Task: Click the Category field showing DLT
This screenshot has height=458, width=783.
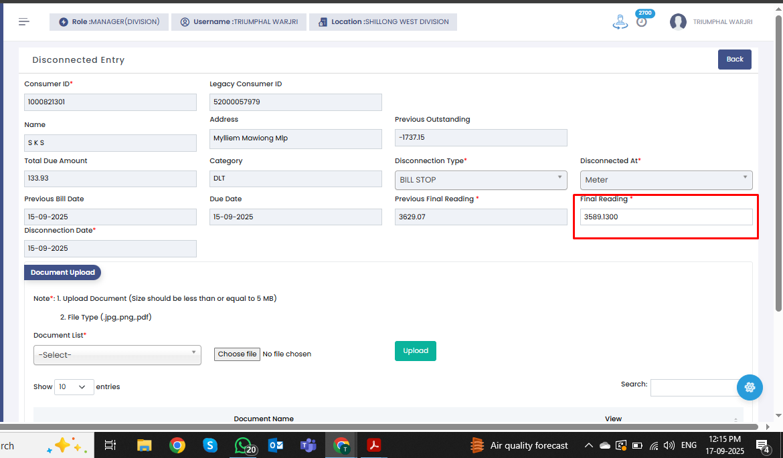Action: coord(296,179)
